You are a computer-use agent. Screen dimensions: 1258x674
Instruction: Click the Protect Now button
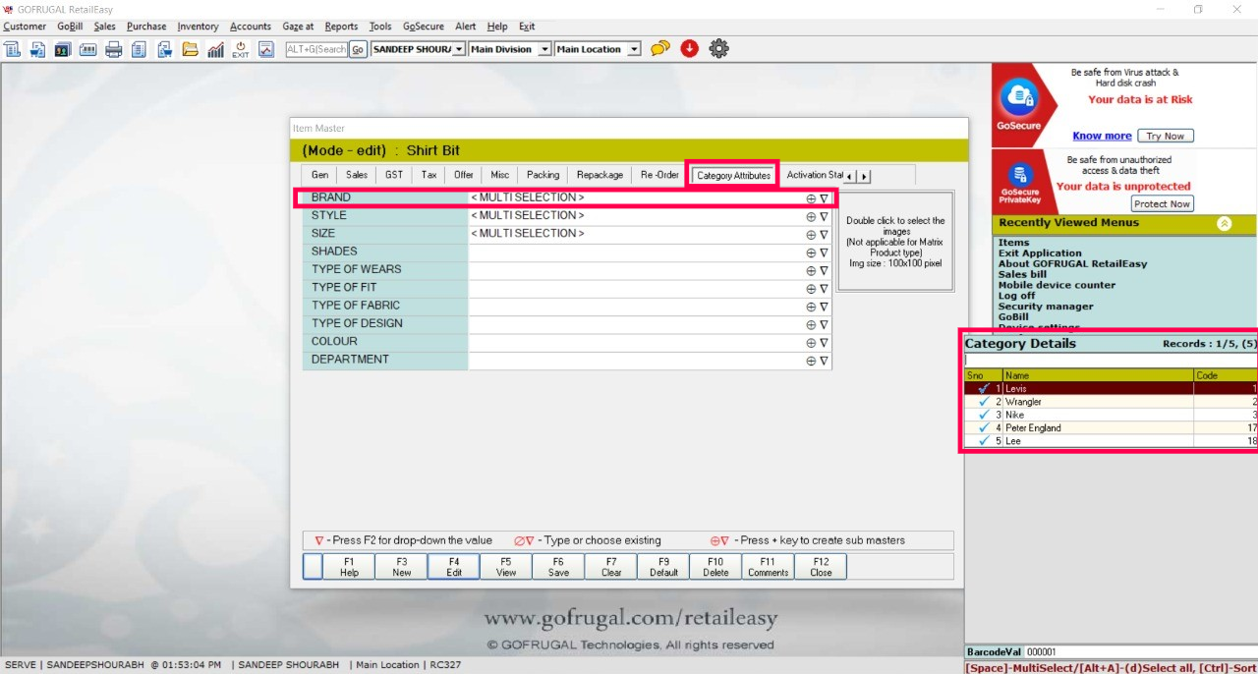(x=1162, y=204)
